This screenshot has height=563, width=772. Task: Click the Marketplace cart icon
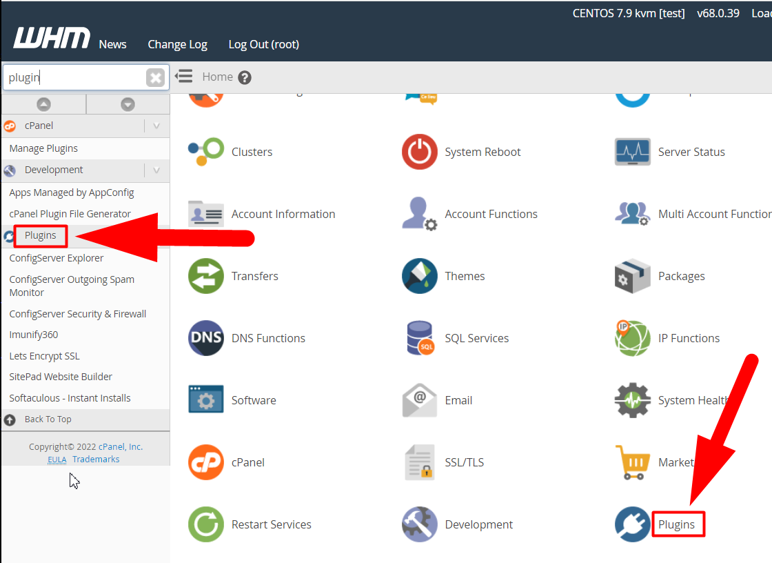[x=631, y=462]
